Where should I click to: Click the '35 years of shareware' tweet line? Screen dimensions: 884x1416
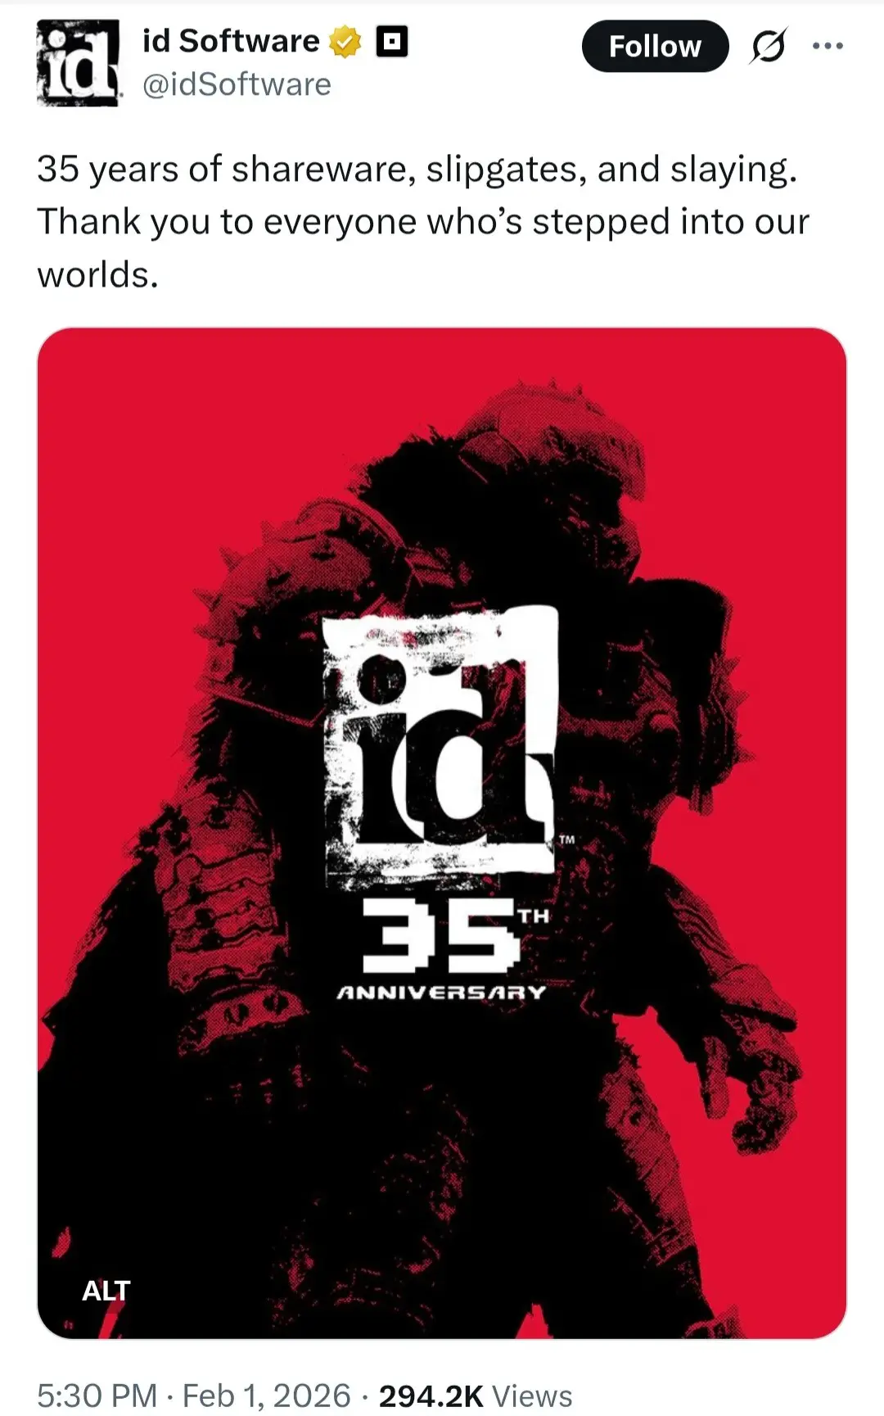tap(417, 170)
